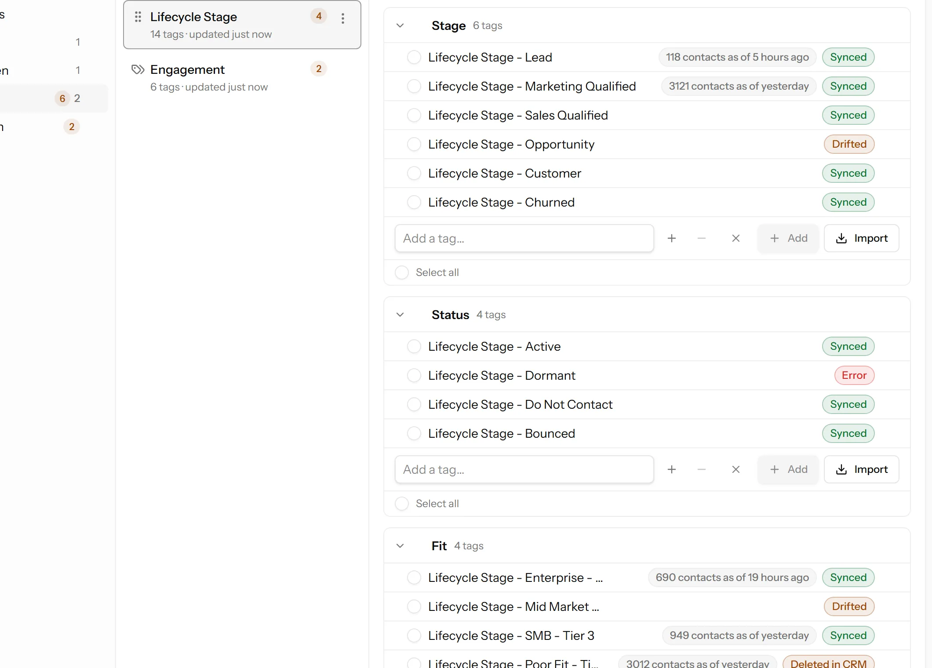932x668 pixels.
Task: Select the Lifecycle Stage - Enterprise checkbox
Action: (x=414, y=577)
